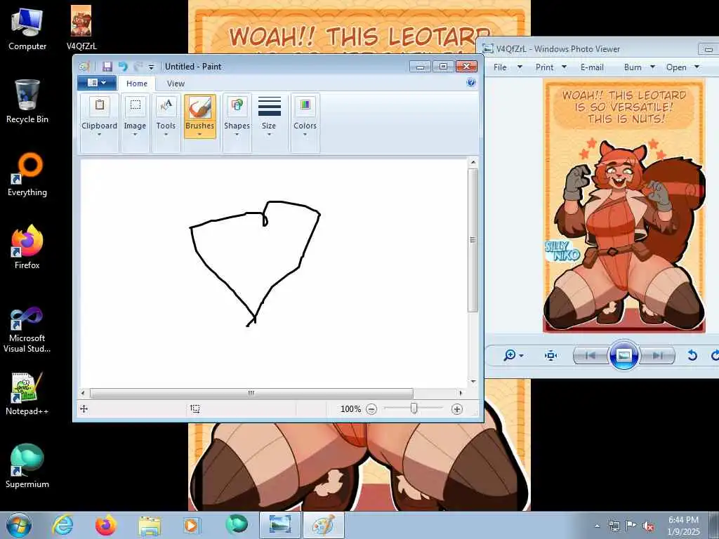Click the Paint vertical scrollbar thumb

[473, 240]
